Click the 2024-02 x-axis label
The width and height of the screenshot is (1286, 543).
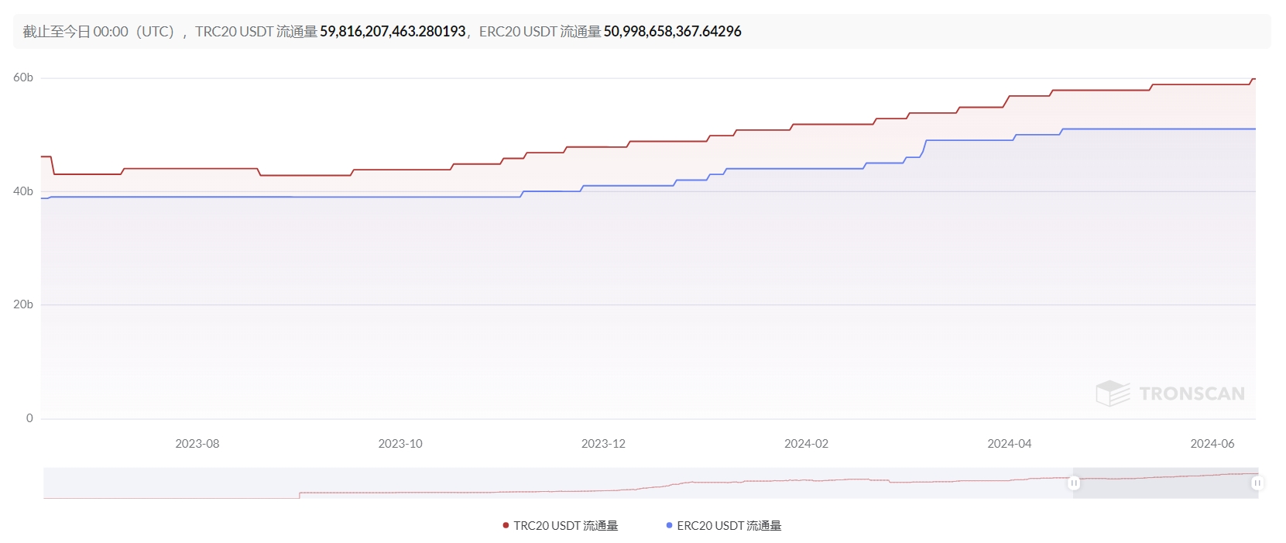[x=806, y=444]
